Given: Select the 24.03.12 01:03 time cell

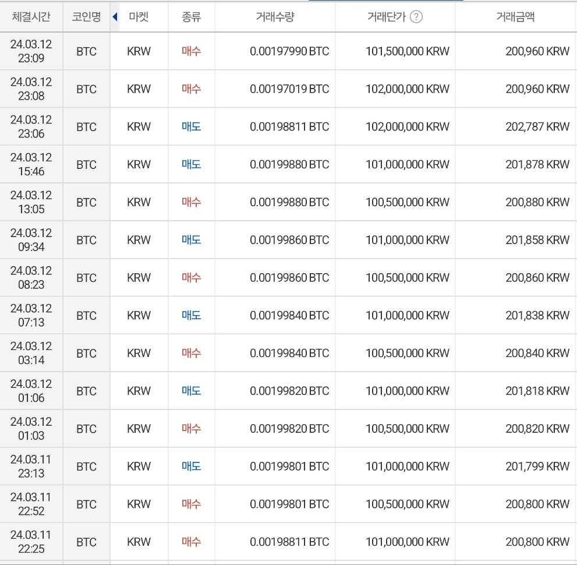Looking at the screenshot, I should click(x=31, y=429).
